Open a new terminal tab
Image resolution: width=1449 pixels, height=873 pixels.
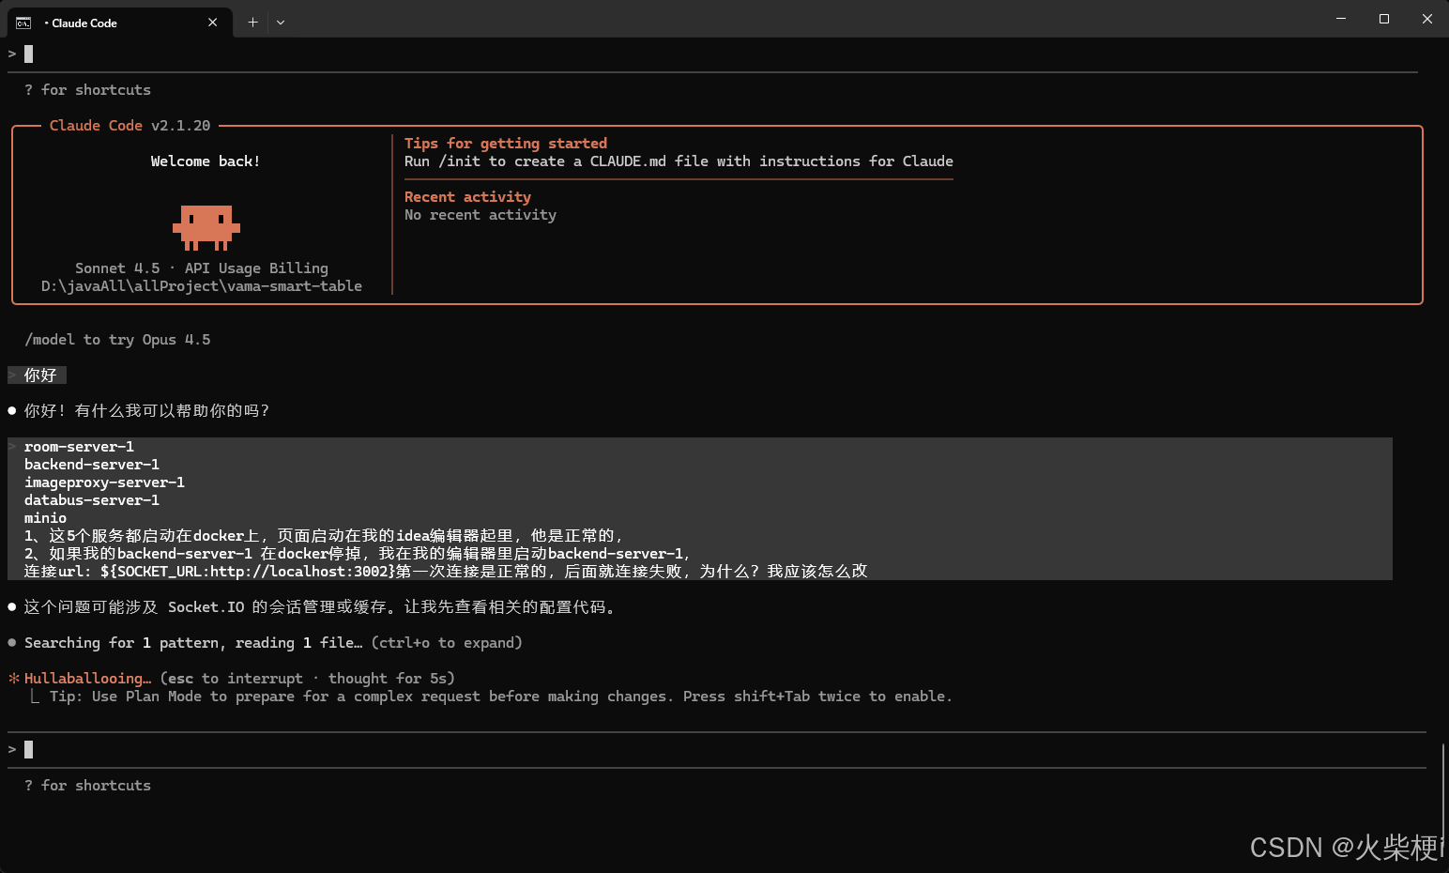coord(252,23)
